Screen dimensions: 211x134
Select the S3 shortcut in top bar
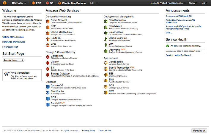[x=50, y=3]
